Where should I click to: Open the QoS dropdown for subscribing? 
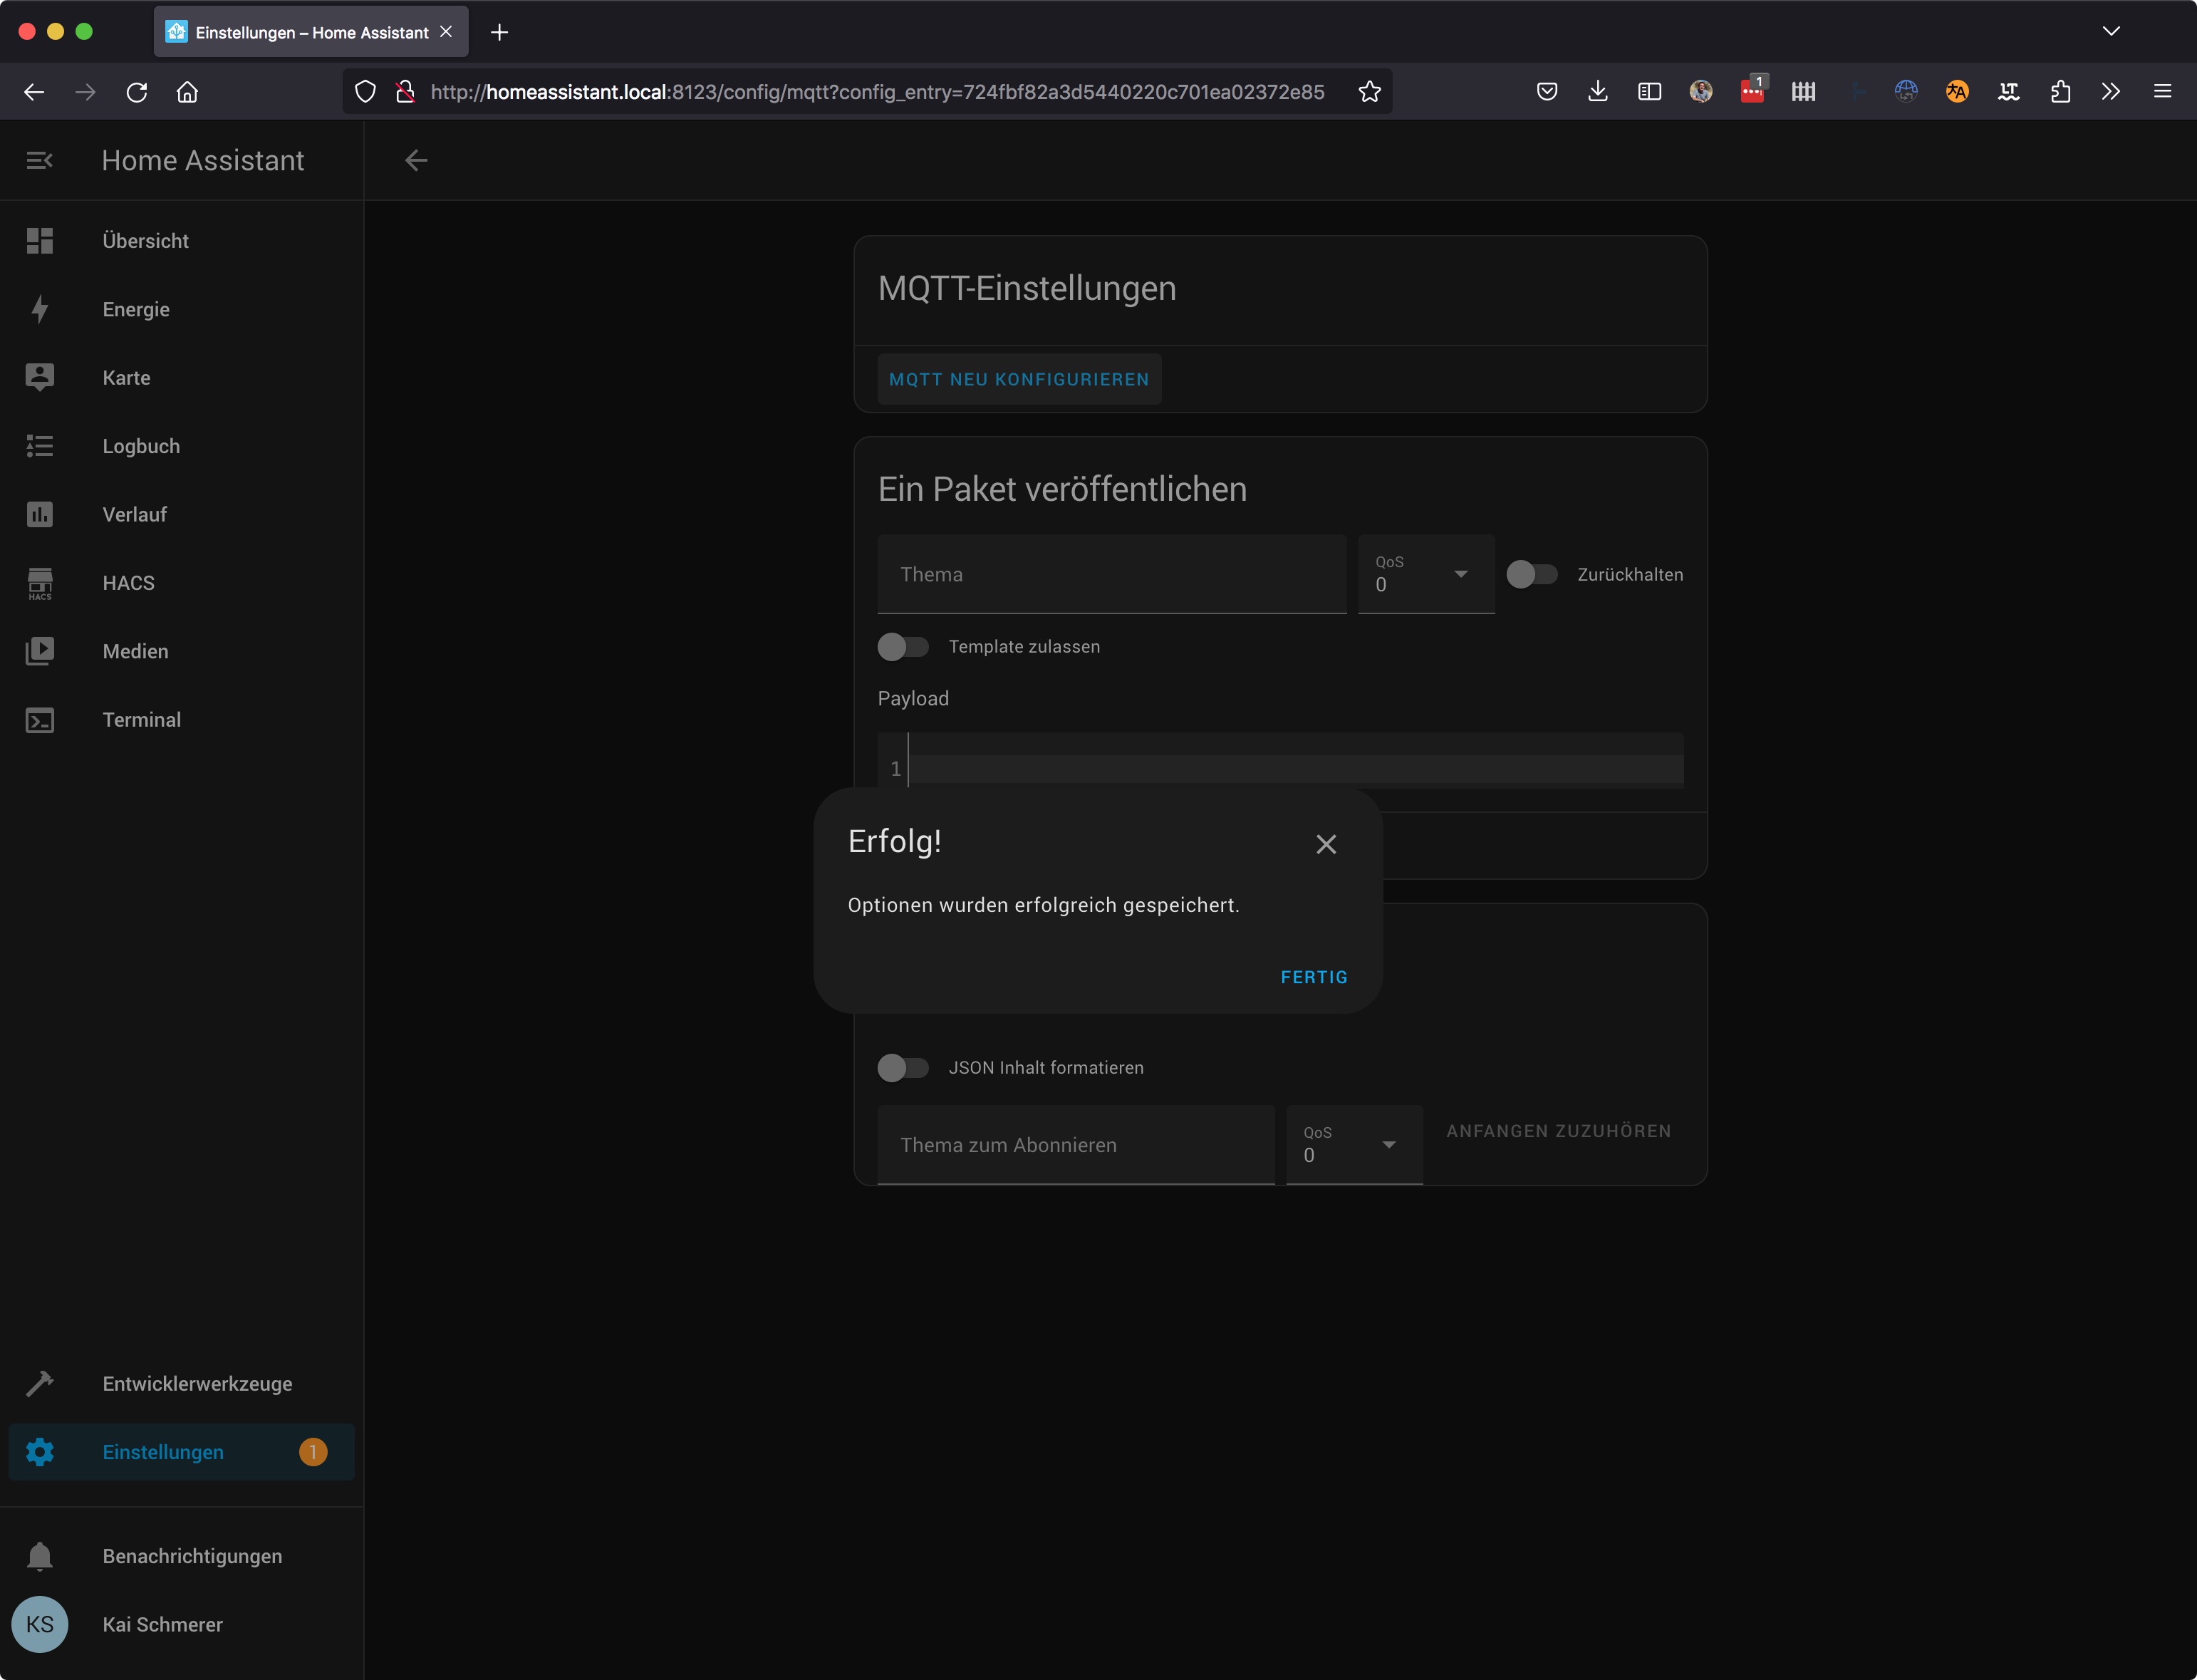pos(1353,1145)
